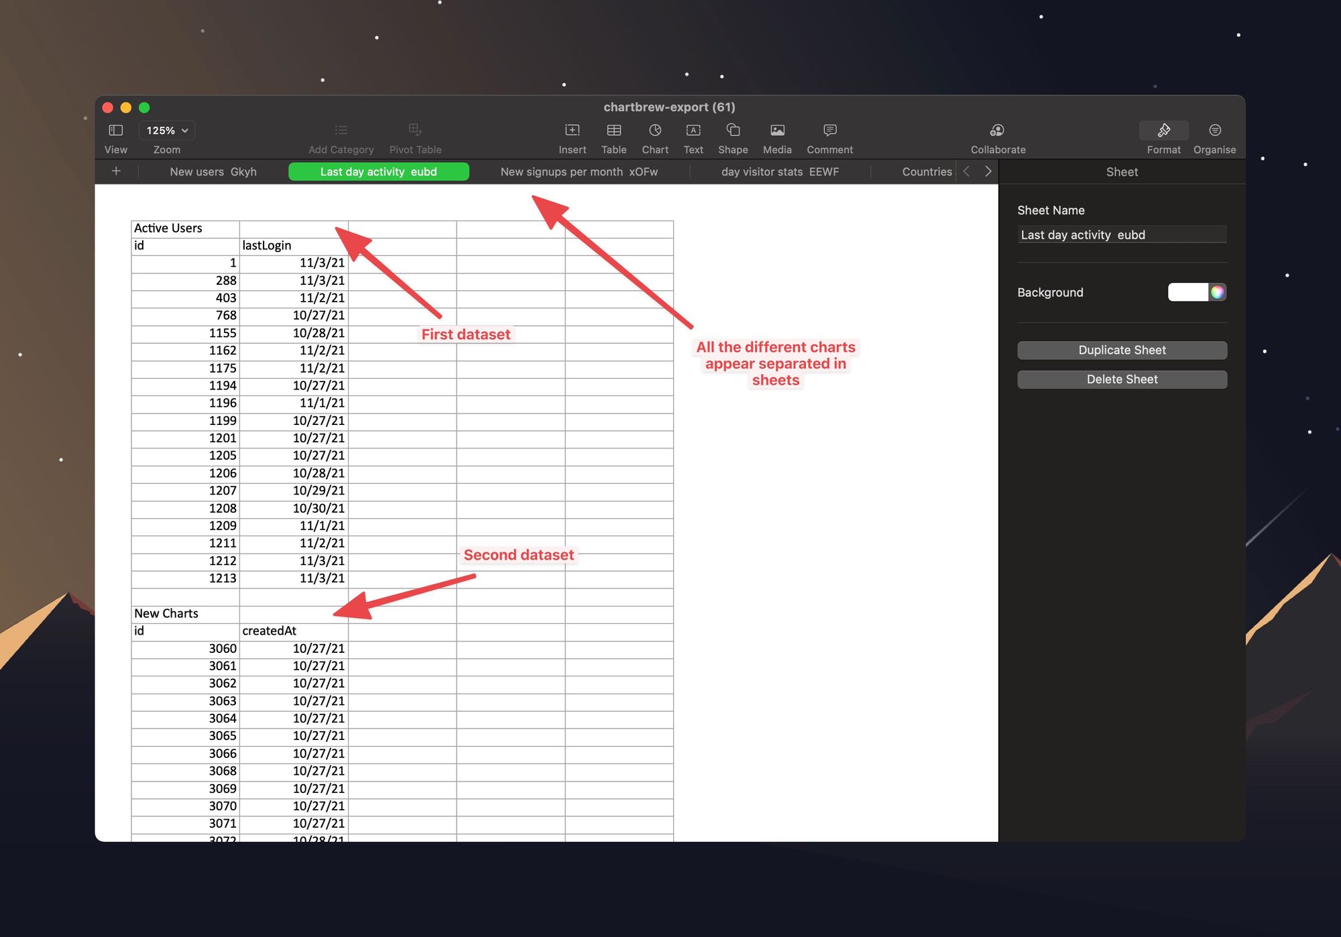
Task: Open the 125% zoom dropdown
Action: [x=167, y=130]
